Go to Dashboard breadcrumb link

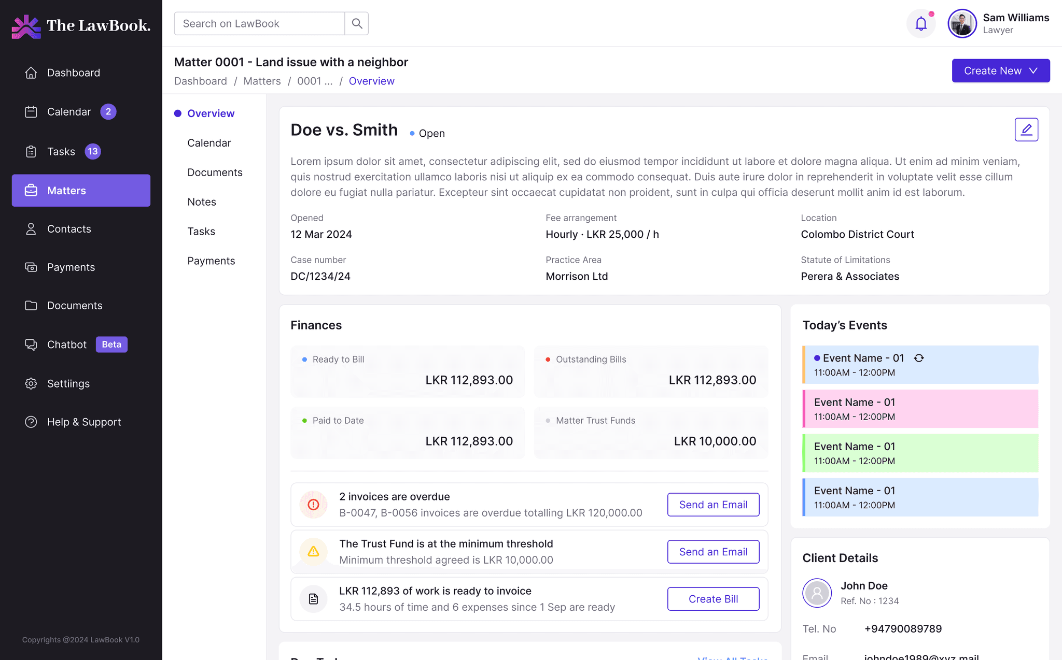point(201,81)
